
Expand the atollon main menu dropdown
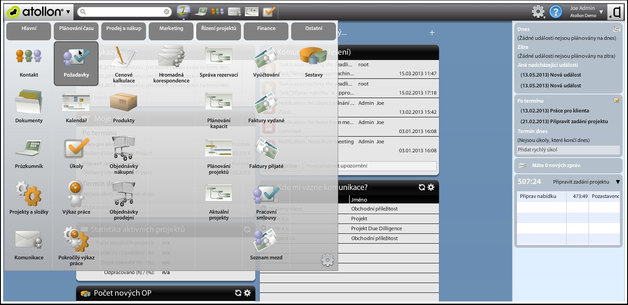(x=68, y=12)
